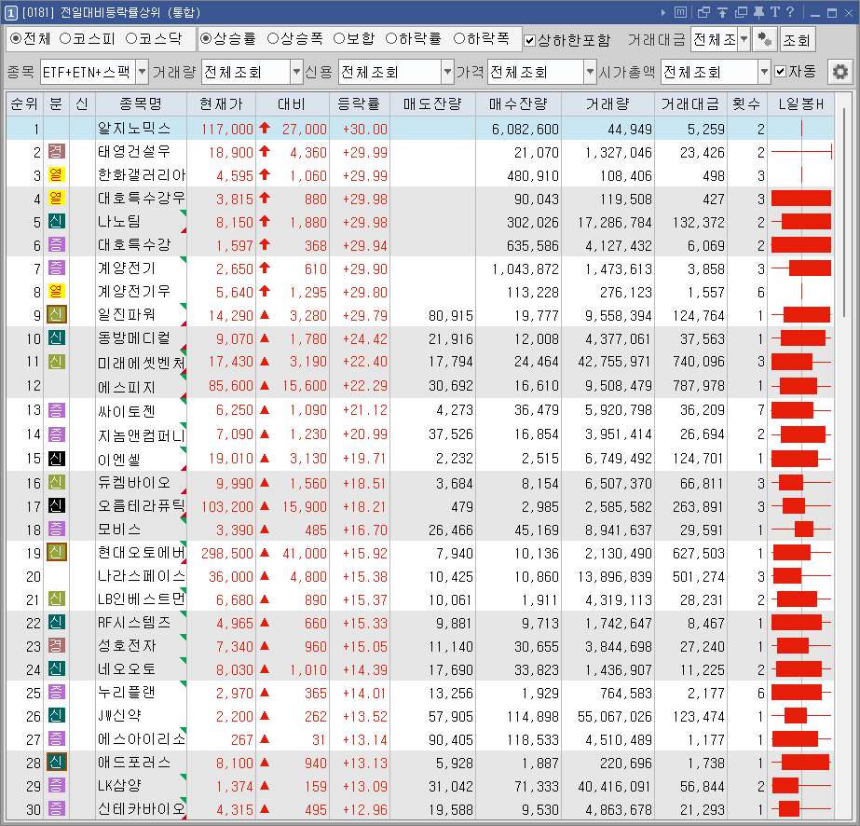The height and width of the screenshot is (826, 860).
Task: Select the 하락폭 radio button
Action: click(459, 38)
